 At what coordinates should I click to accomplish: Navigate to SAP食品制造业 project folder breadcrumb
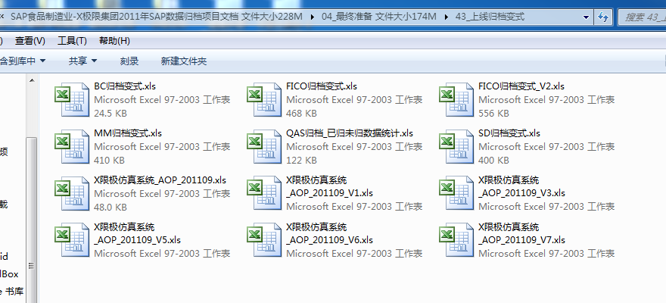coord(157,17)
